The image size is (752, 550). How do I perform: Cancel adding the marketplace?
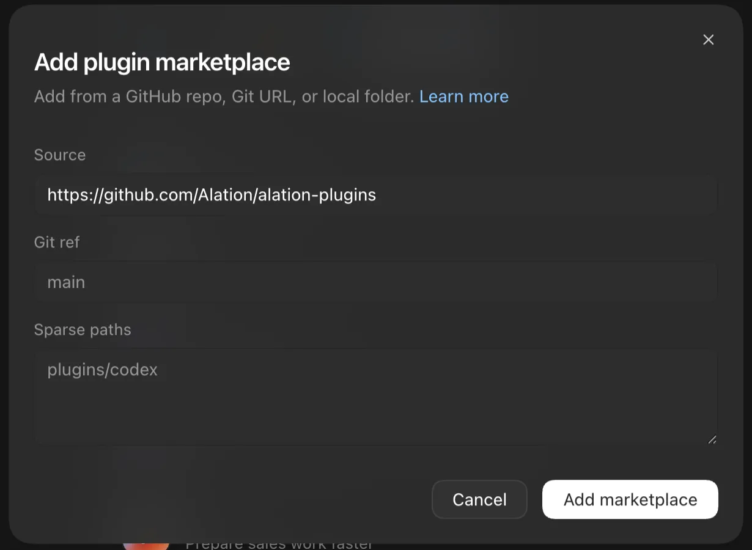pyautogui.click(x=479, y=499)
